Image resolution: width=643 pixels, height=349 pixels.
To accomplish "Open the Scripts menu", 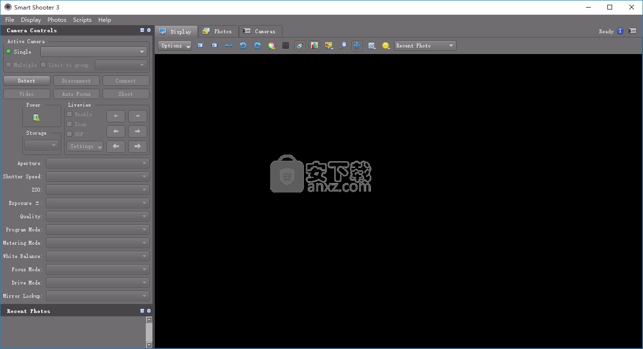I will click(82, 20).
